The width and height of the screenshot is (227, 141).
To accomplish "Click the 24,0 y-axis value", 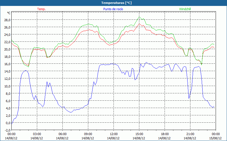I will pos(7,34).
